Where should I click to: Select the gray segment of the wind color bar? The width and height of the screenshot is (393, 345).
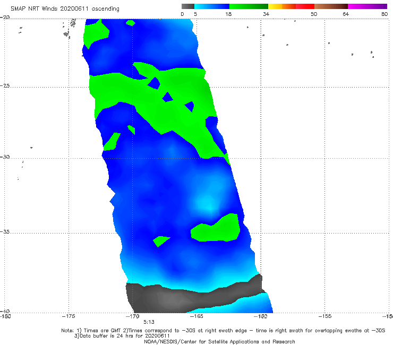point(187,6)
